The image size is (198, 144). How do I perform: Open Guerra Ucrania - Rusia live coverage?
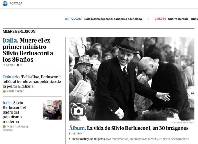coord(183,19)
